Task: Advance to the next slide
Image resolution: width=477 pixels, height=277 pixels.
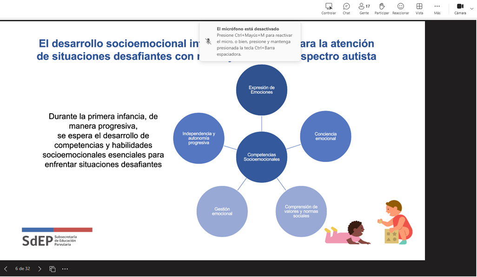Action: [40, 269]
